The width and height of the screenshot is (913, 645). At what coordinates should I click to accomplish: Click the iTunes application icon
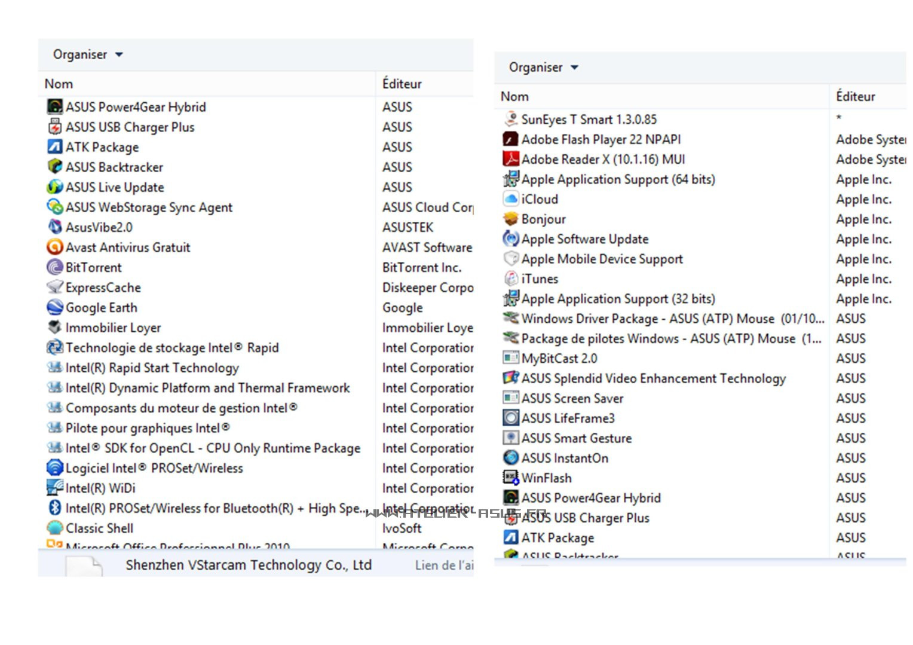pyautogui.click(x=510, y=279)
